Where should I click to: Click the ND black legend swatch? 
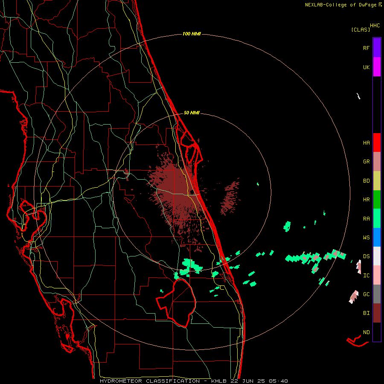[377, 332]
